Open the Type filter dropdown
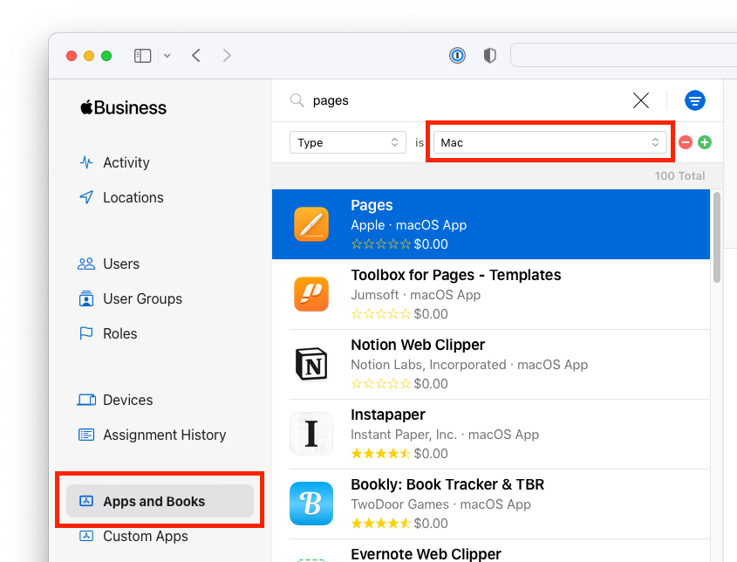The width and height of the screenshot is (737, 562). tap(347, 141)
